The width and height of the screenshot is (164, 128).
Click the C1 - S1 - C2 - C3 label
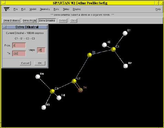[x=25, y=39]
